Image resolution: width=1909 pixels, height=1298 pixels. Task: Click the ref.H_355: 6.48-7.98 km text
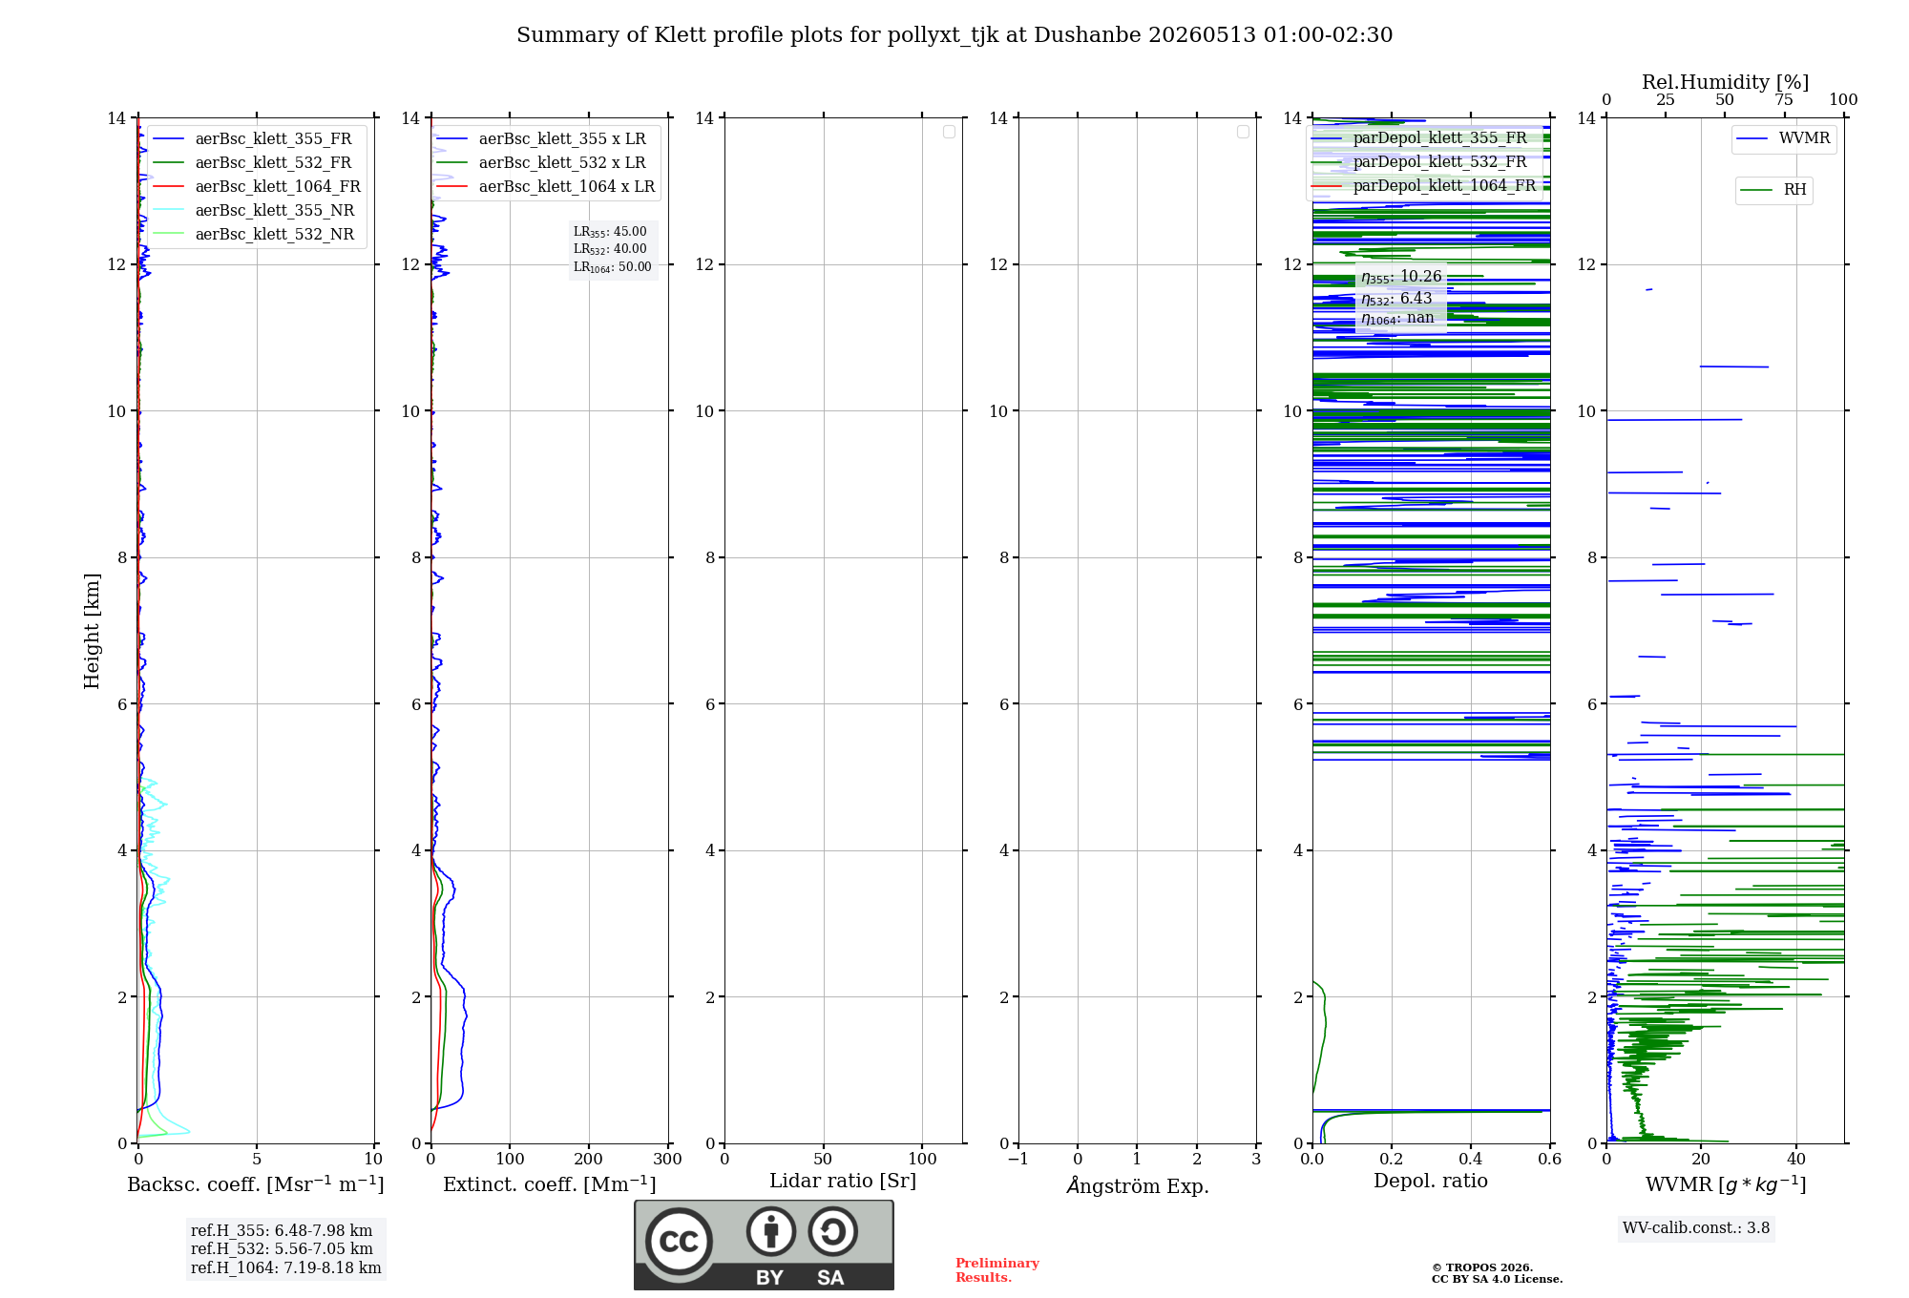point(282,1231)
